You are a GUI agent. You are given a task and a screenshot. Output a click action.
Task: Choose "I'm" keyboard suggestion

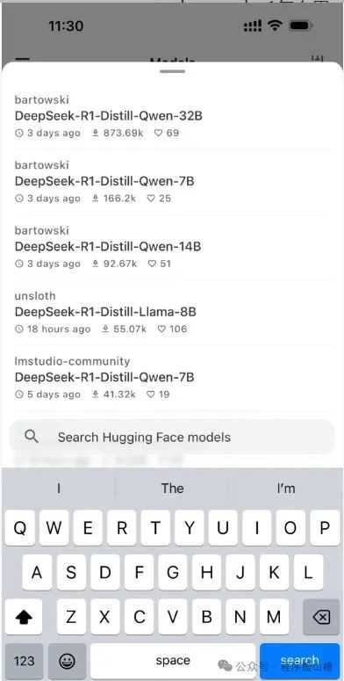pos(286,489)
